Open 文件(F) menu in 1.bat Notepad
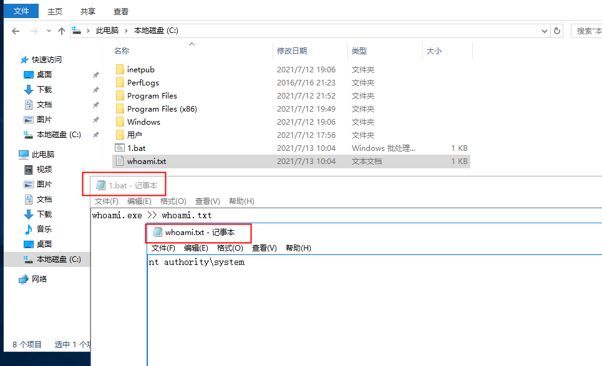 106,201
